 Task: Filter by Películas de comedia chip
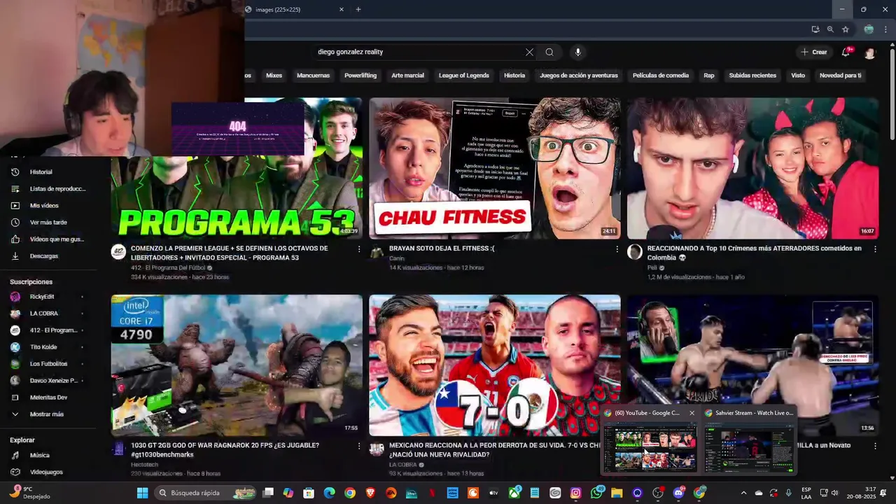point(661,76)
